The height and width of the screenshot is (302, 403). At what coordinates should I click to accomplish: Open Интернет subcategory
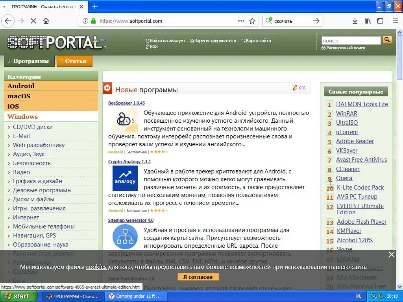[x=26, y=217]
